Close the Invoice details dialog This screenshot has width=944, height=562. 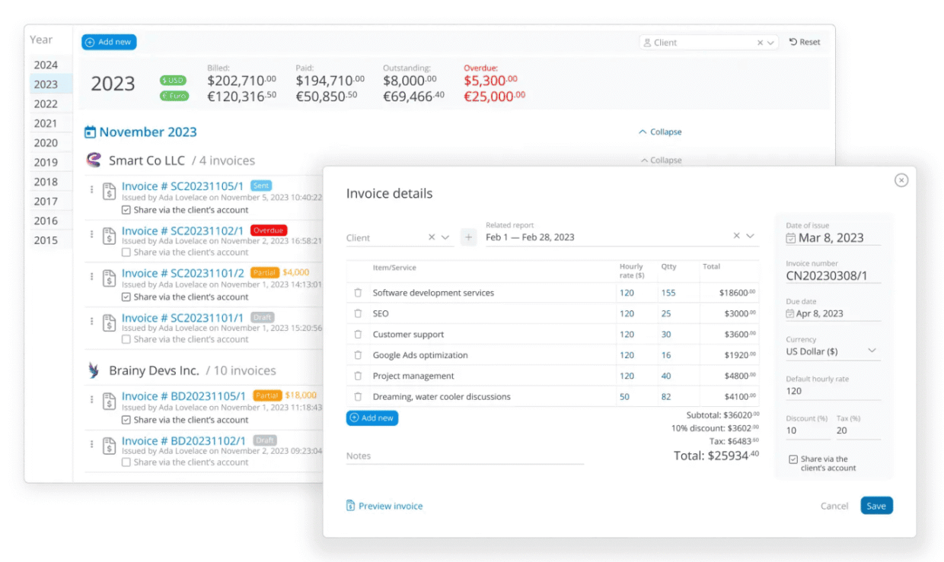click(x=901, y=180)
